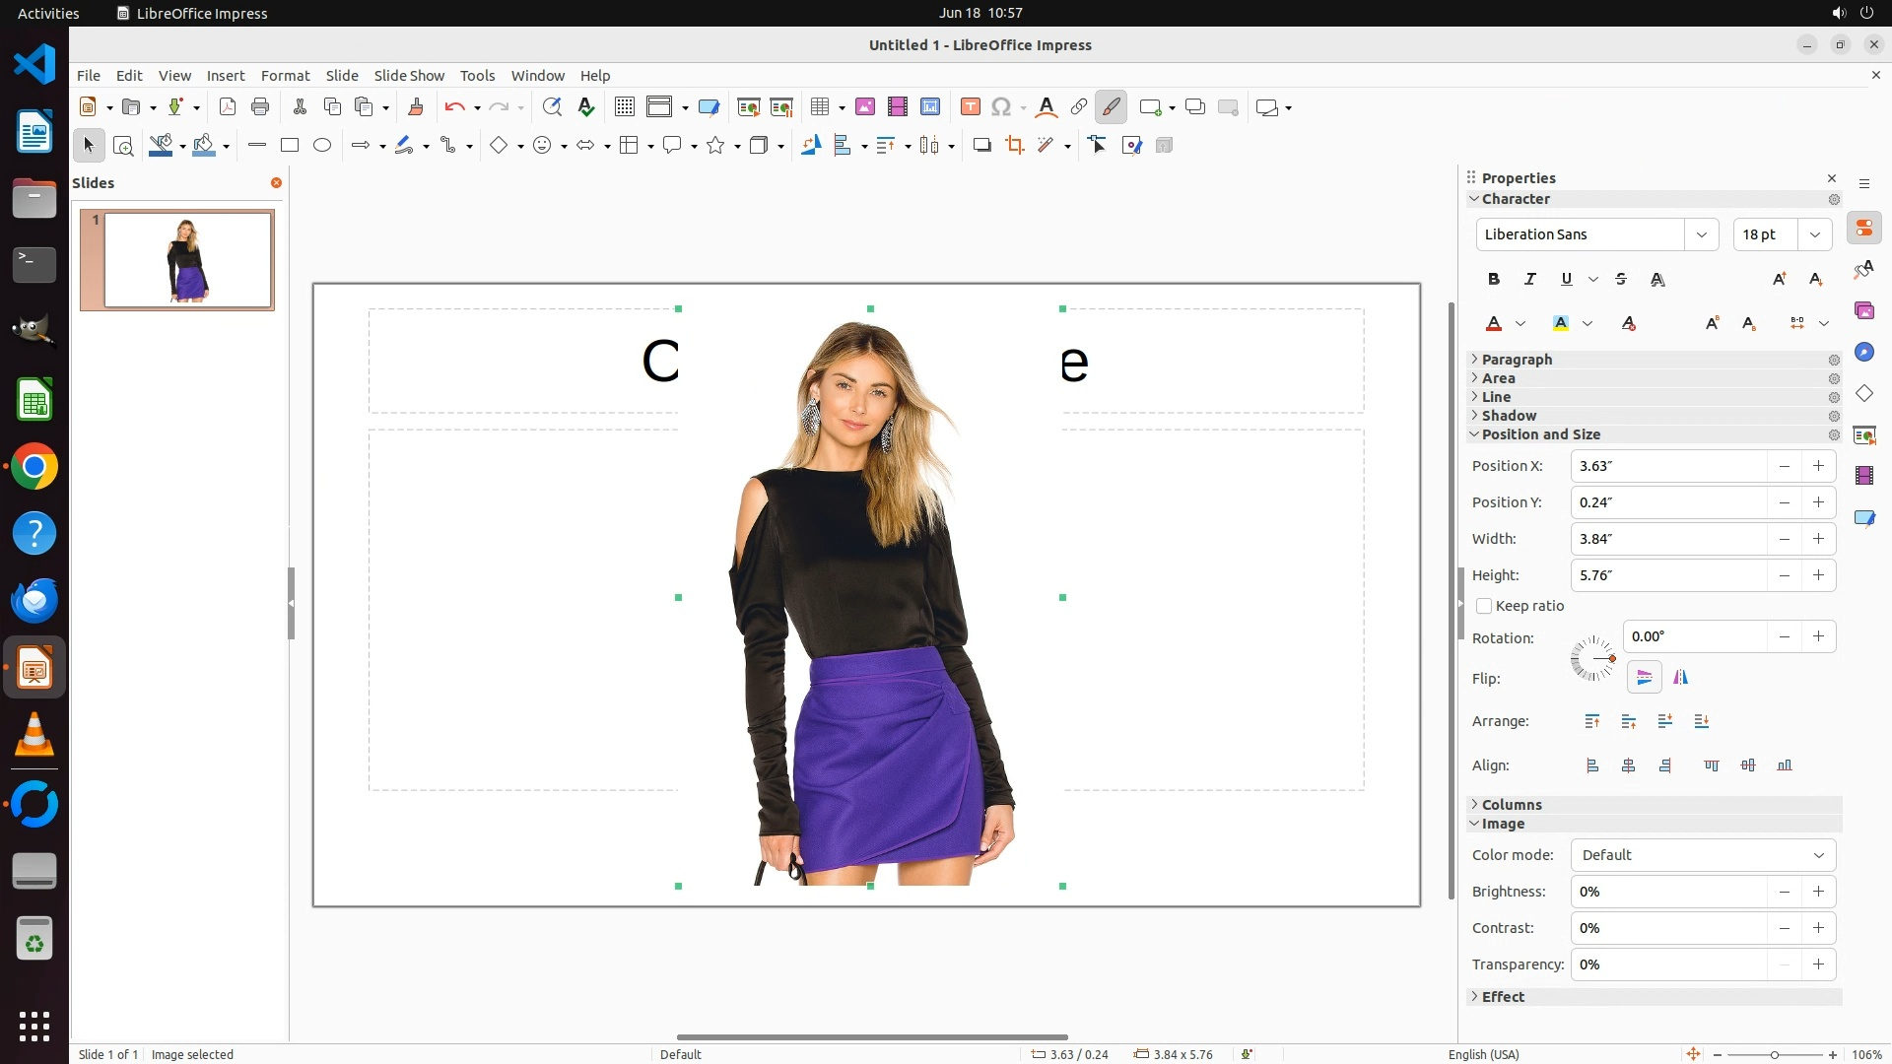Click the zoom slider in status bar
This screenshot has width=1892, height=1064.
pos(1774,1055)
